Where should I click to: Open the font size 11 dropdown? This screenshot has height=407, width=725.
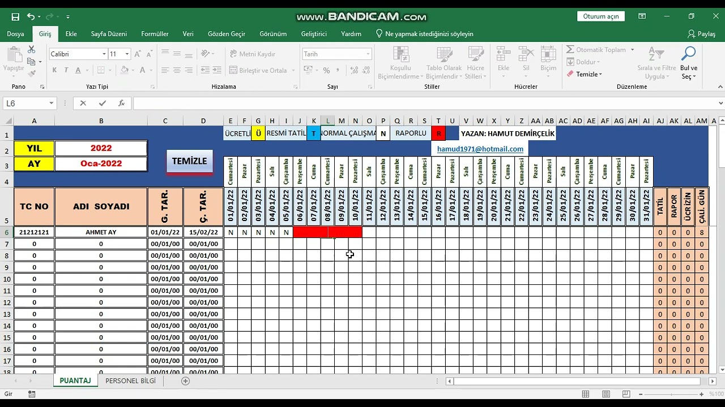click(127, 54)
